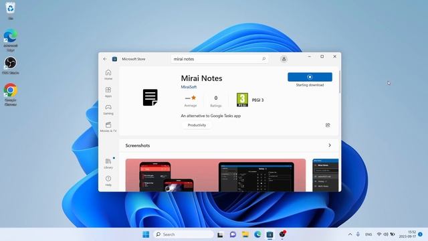Click the share icon on app card
428x241 pixels.
click(x=328, y=125)
